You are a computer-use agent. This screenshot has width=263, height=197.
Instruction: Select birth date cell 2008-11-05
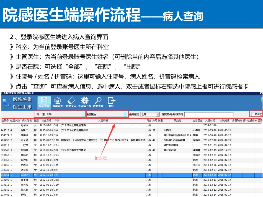(46, 135)
